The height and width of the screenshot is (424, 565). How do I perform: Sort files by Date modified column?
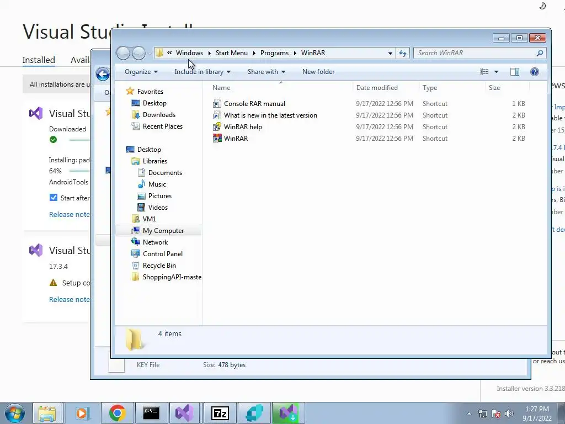click(x=377, y=88)
